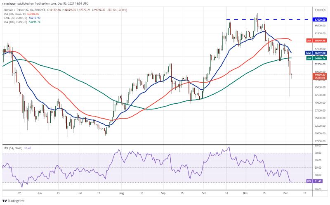The width and height of the screenshot is (330, 205).
Task: Click the 67000.00 horizontal line price label
Action: pos(318,19)
